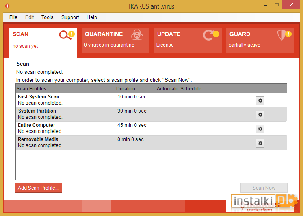
Task: Click the Add Scan Profile button
Action: pos(39,188)
